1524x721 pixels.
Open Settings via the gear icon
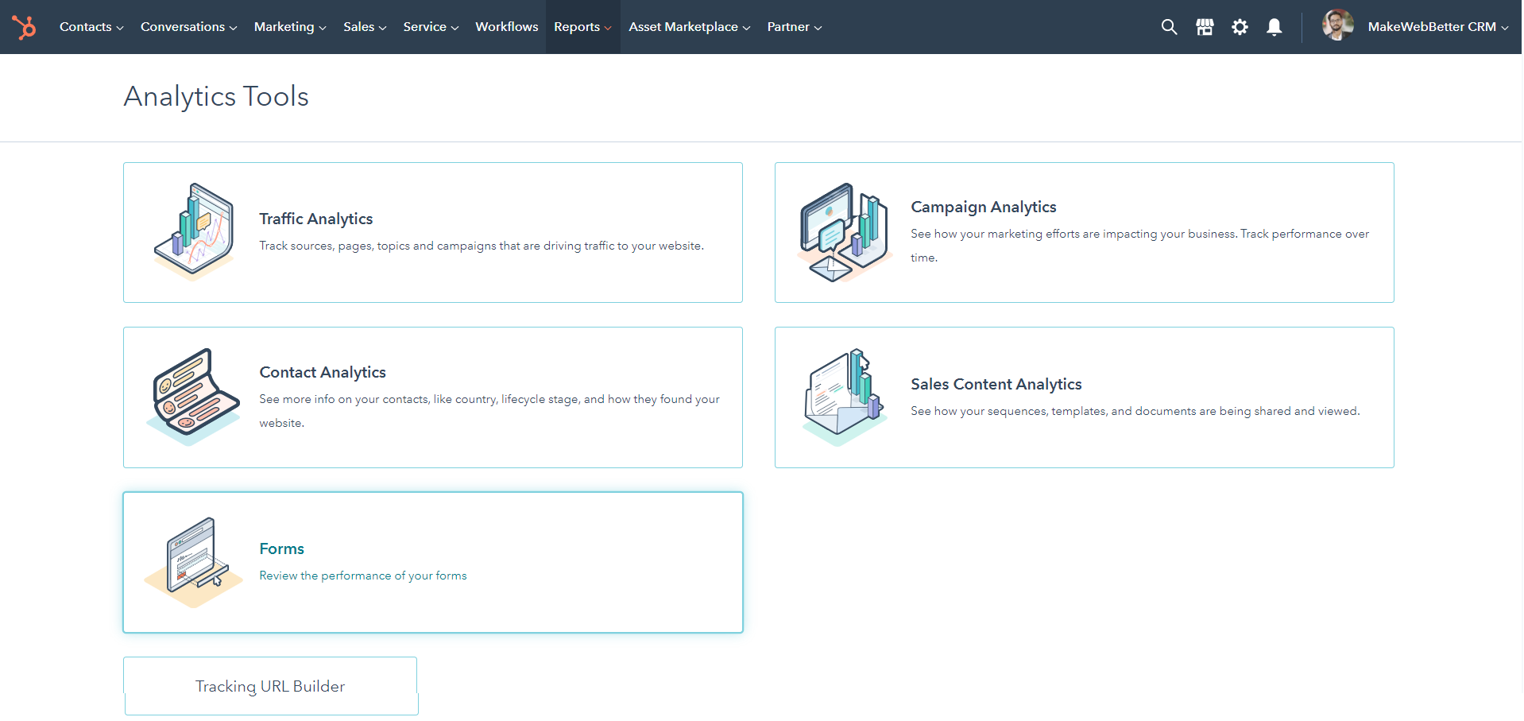click(x=1240, y=26)
